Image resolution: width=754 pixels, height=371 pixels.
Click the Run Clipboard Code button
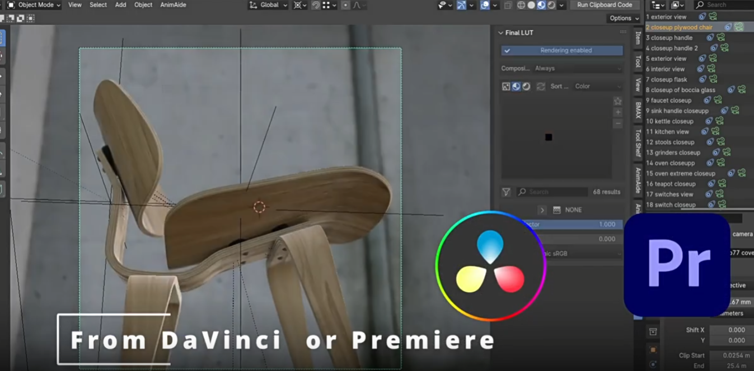[605, 5]
